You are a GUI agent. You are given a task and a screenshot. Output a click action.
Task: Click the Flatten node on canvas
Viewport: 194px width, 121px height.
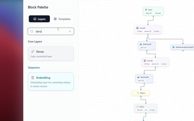(141, 93)
